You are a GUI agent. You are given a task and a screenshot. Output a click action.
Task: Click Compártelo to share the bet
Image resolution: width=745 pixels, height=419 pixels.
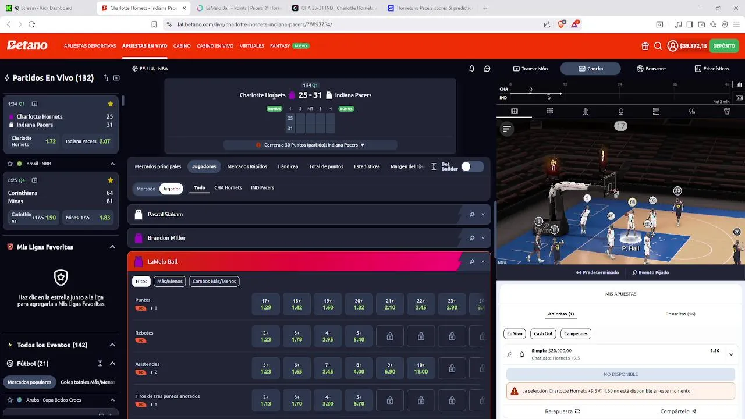tap(678, 411)
